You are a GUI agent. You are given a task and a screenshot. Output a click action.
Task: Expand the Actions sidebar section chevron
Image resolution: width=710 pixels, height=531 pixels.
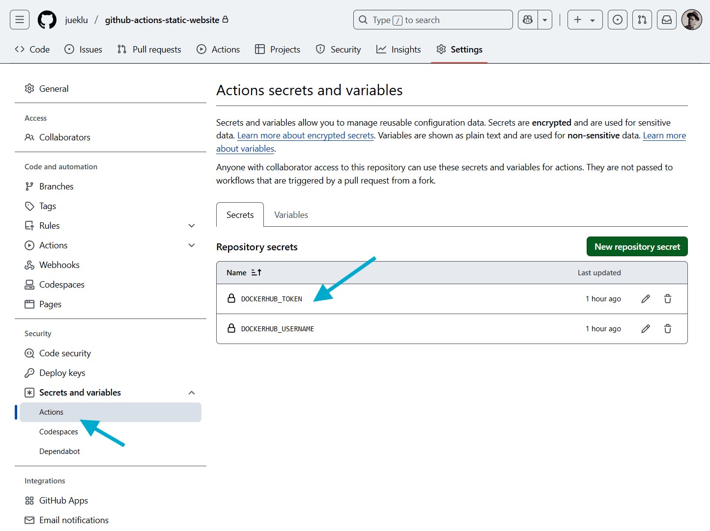click(x=192, y=245)
